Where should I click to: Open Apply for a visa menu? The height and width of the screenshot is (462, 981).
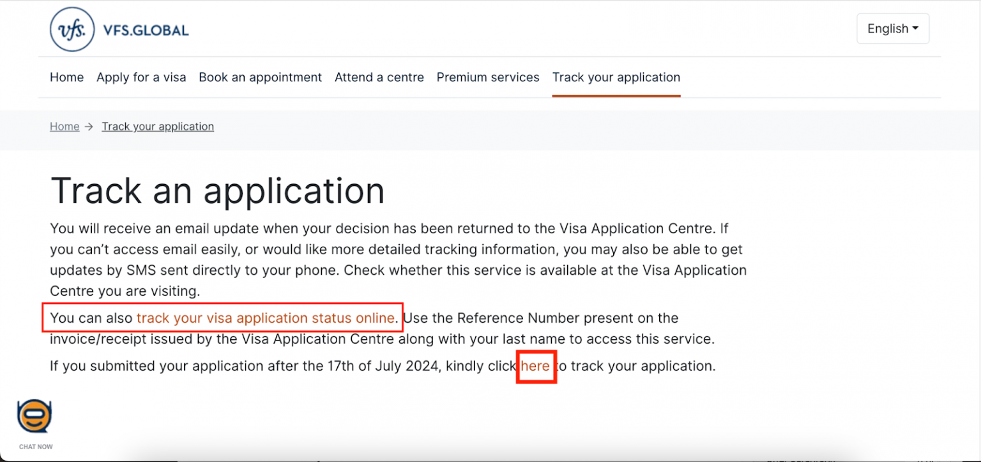(141, 77)
